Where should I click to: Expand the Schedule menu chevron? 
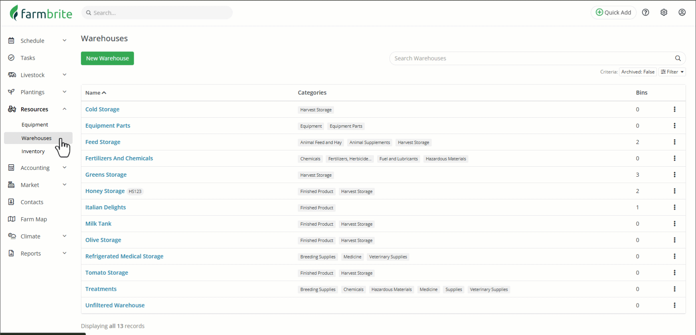click(65, 40)
